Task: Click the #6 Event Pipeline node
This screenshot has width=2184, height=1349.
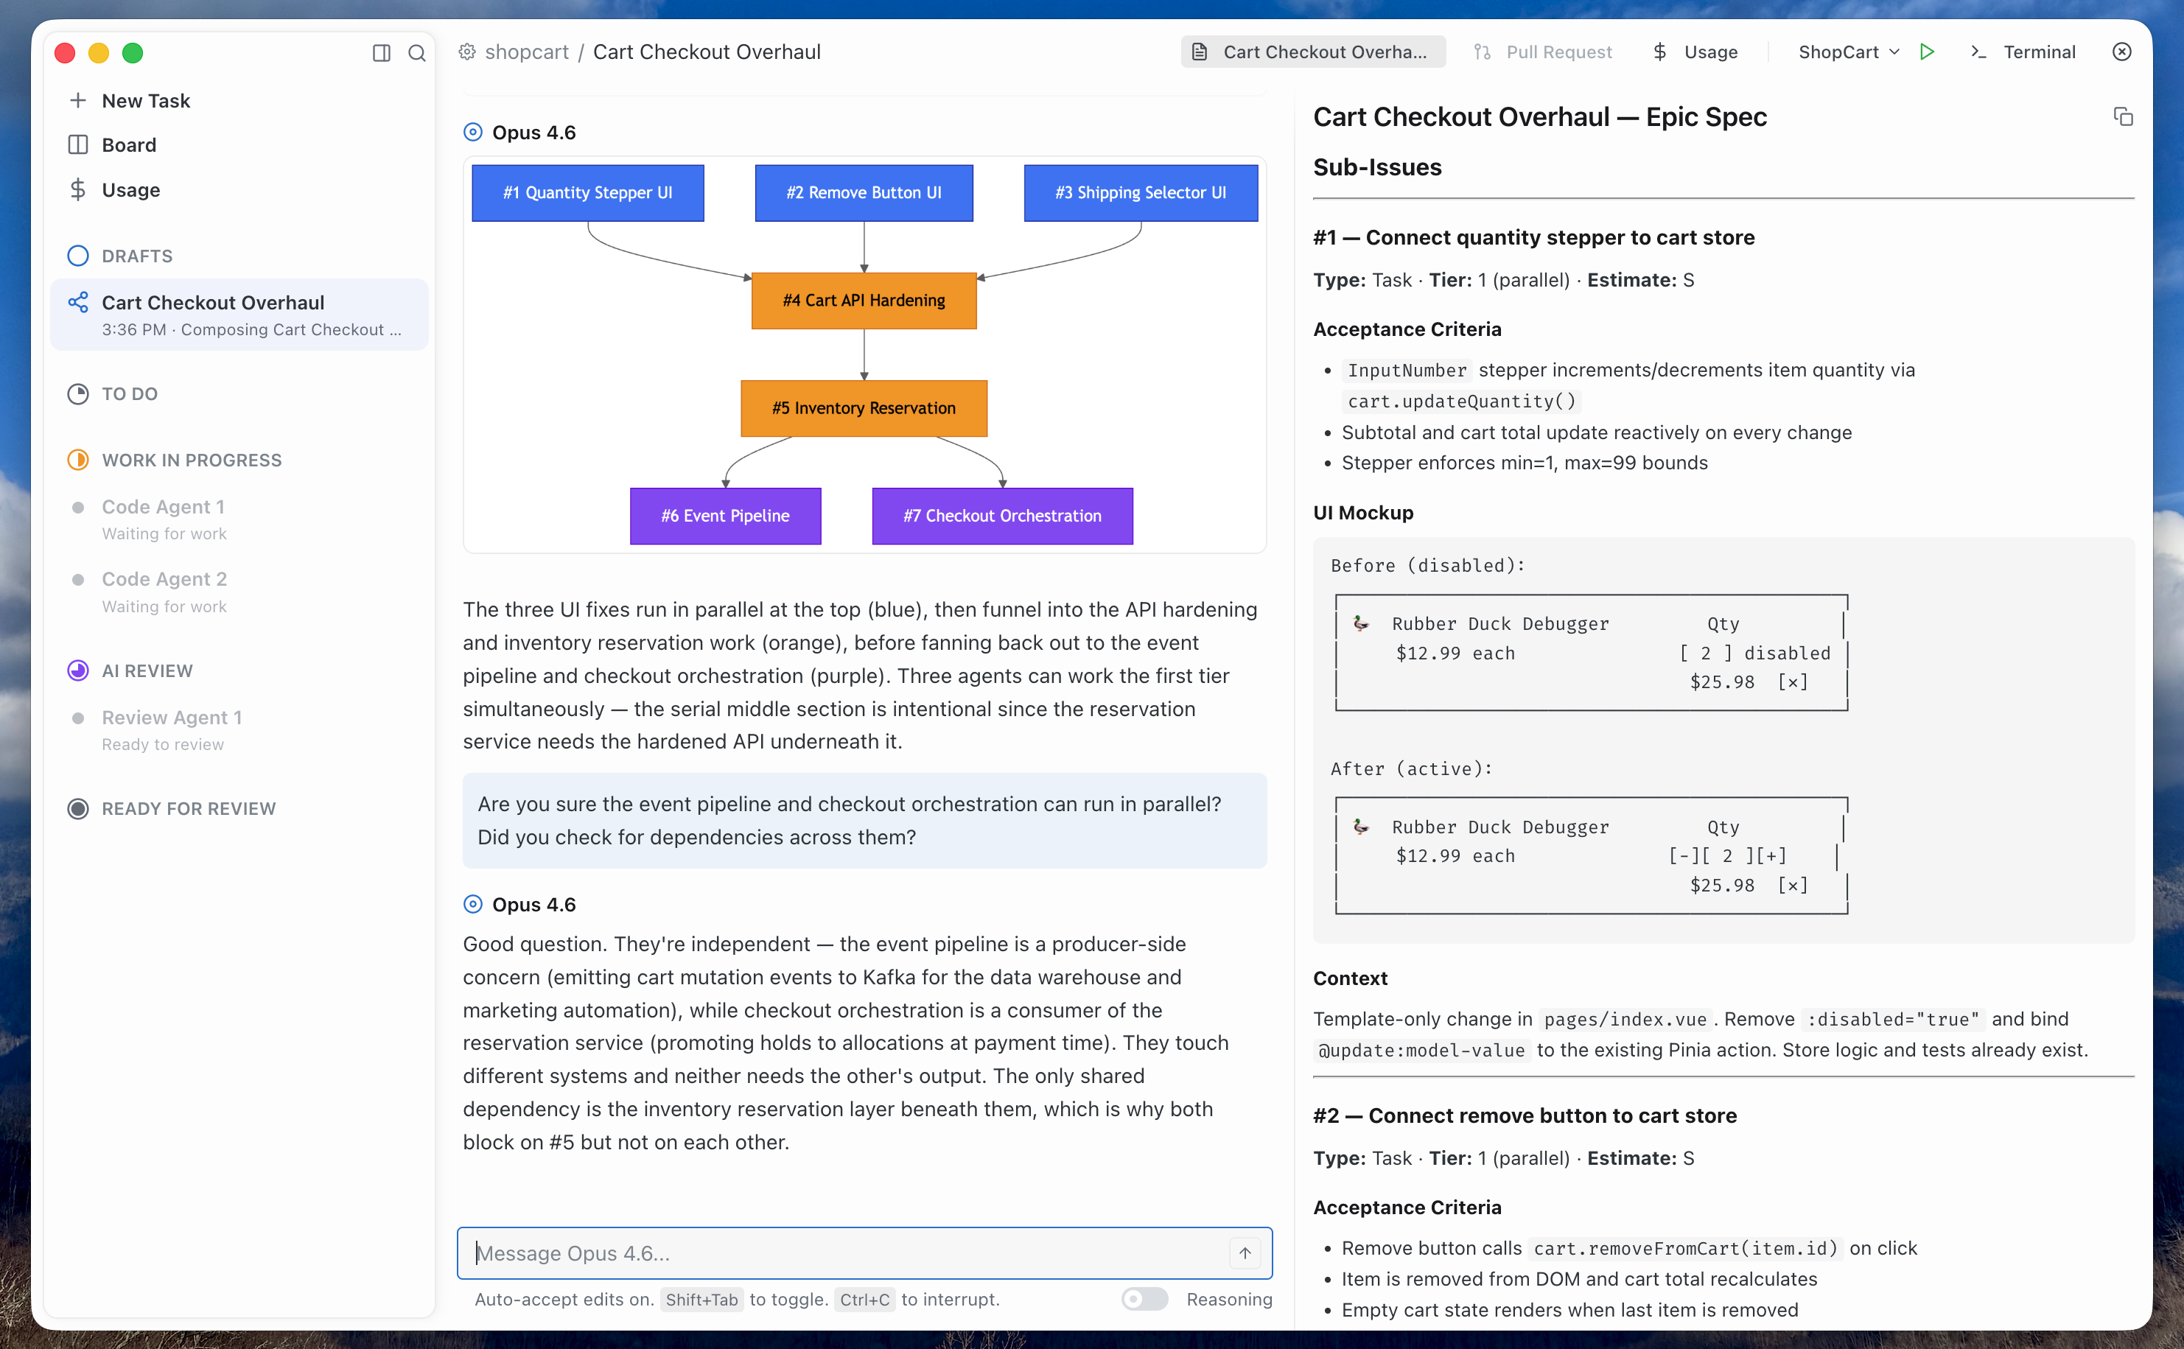Action: click(x=725, y=516)
